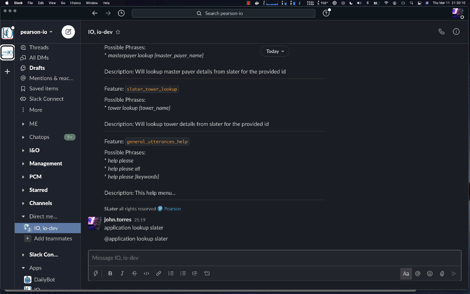
Task: Expand the Starred sidebar section
Action: [23, 190]
